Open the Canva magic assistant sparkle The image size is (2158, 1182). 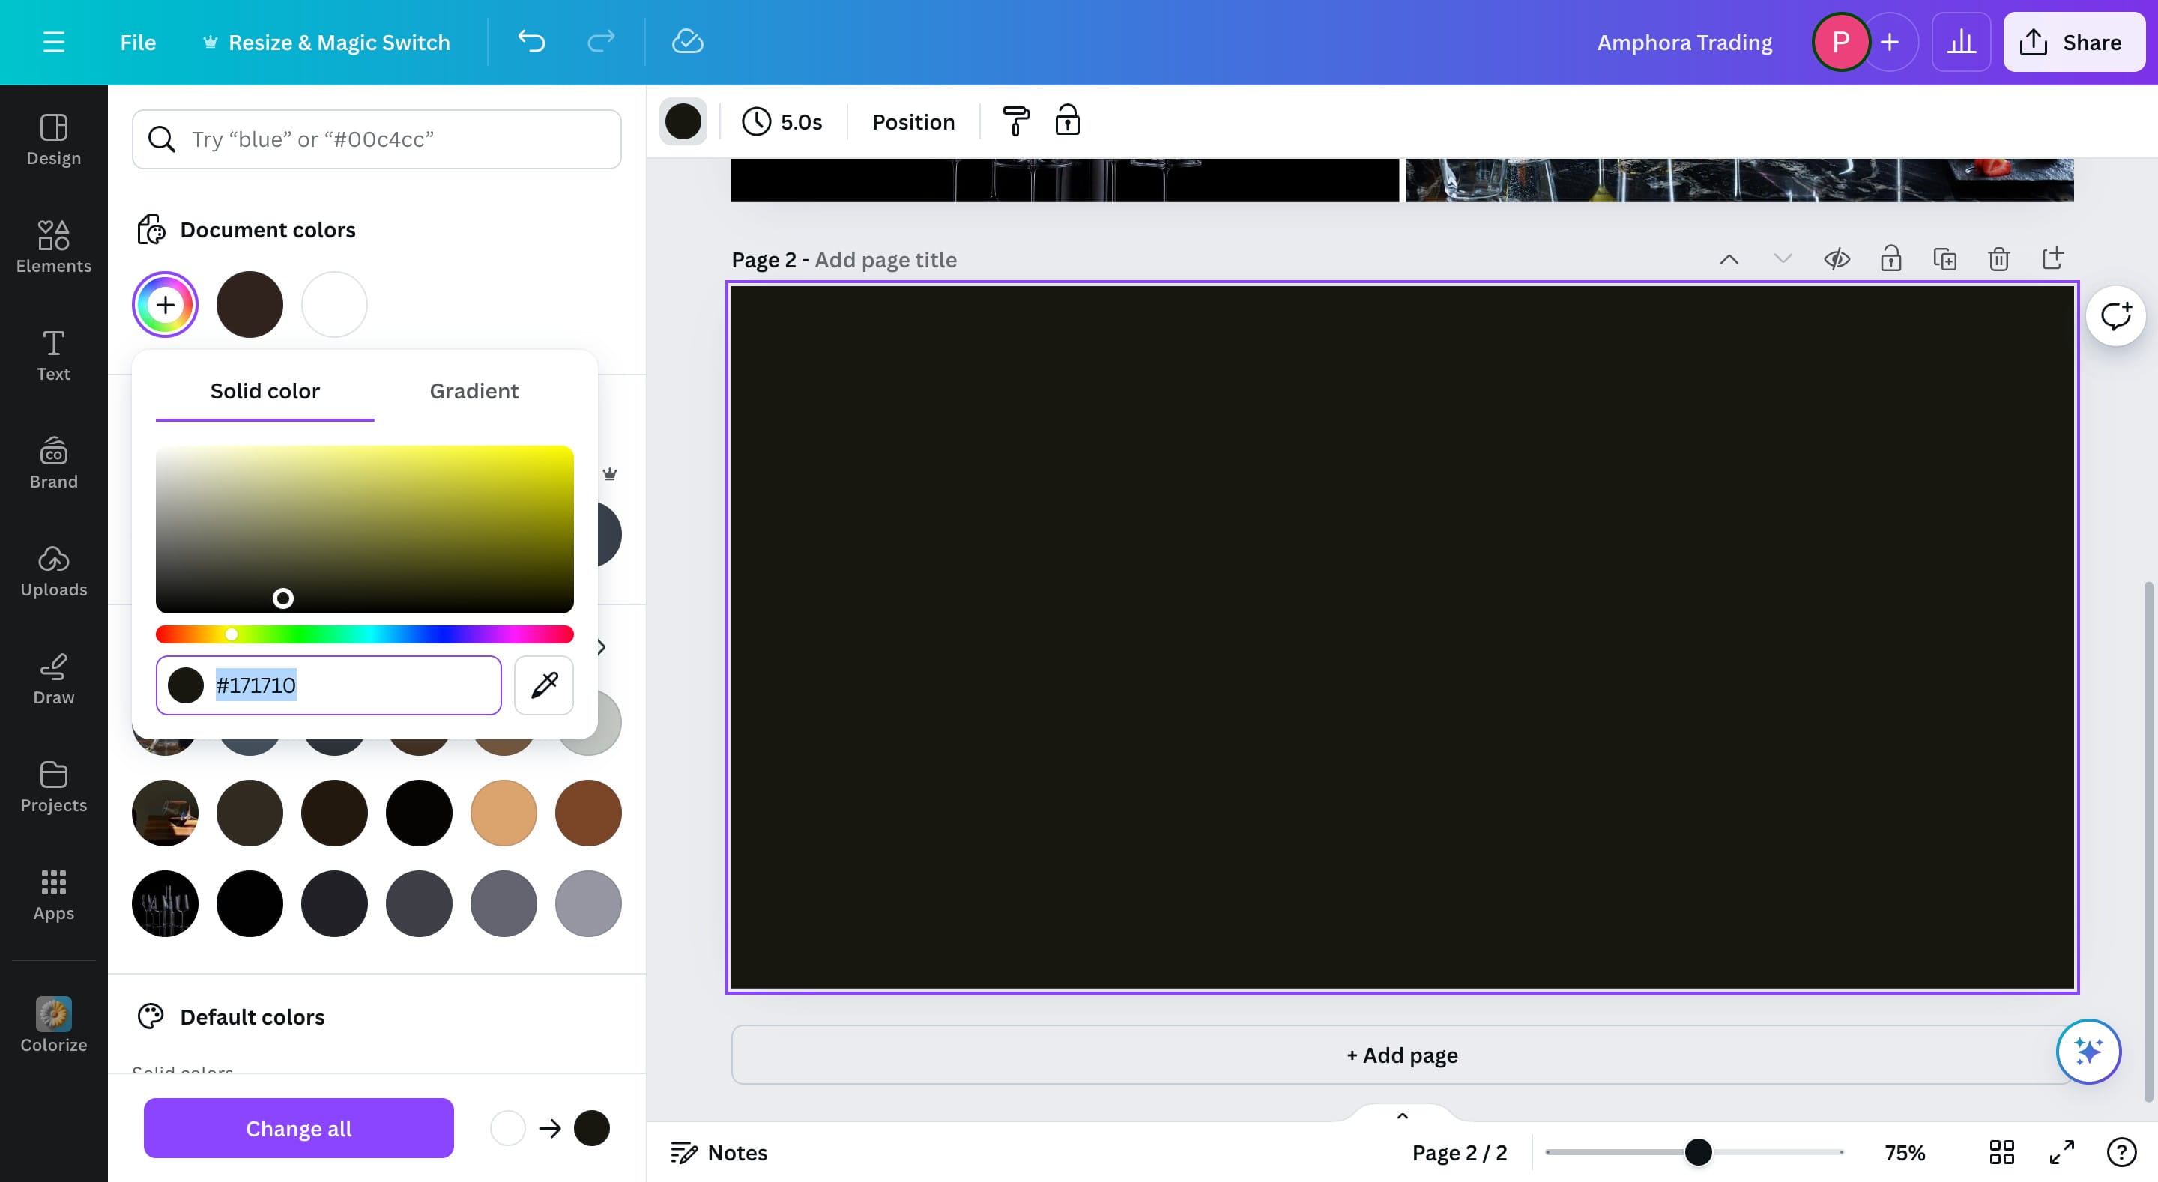coord(2088,1050)
